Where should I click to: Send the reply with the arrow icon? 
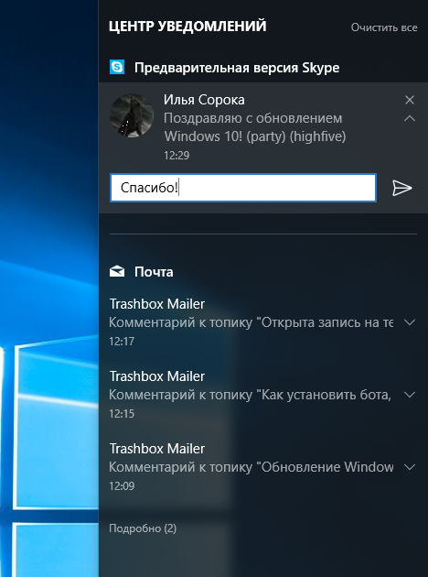[401, 188]
